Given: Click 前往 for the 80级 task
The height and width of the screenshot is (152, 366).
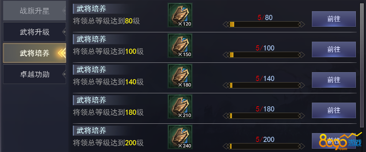Looking at the screenshot, I should (334, 19).
